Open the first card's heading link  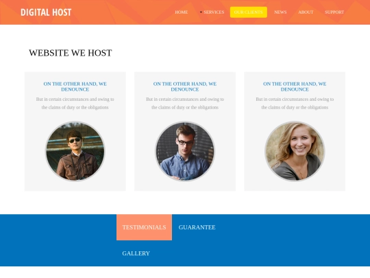tap(75, 86)
